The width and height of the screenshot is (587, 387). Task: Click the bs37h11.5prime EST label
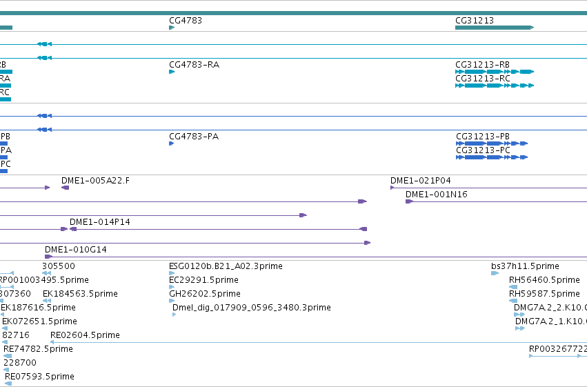click(x=525, y=266)
